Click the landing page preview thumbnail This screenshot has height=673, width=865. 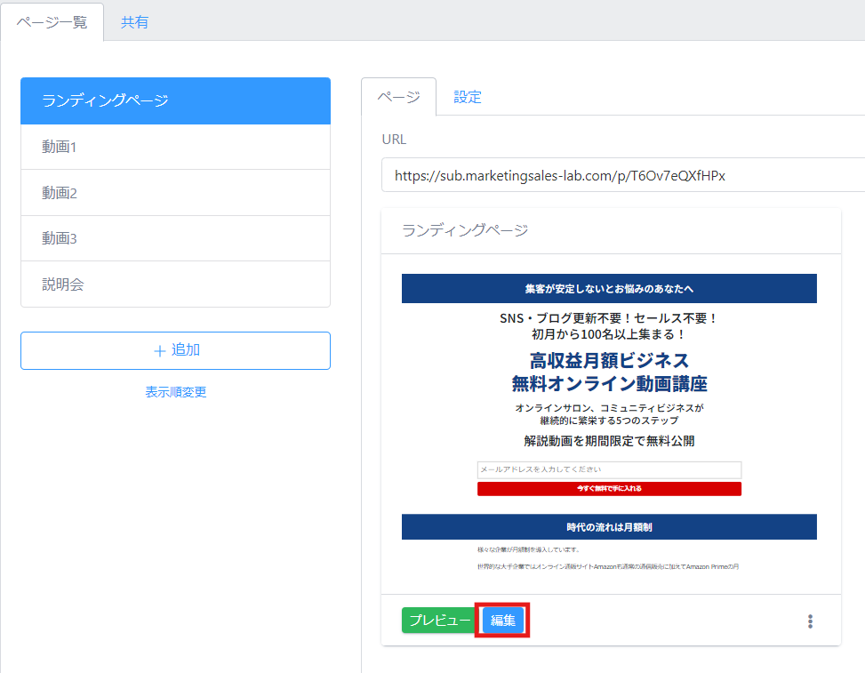click(609, 423)
